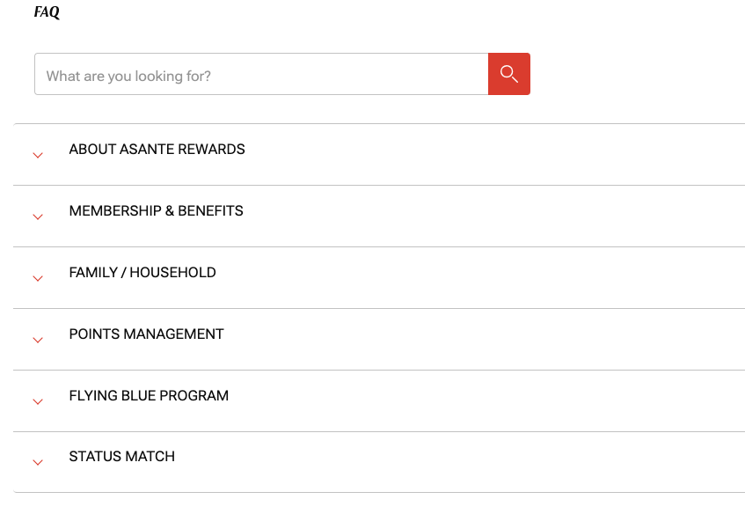Open the FAMILY / HOUSEHOLD label

(142, 273)
